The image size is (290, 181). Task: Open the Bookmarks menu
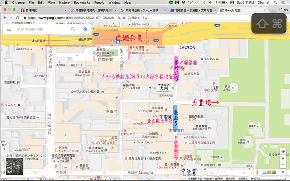[82, 3]
